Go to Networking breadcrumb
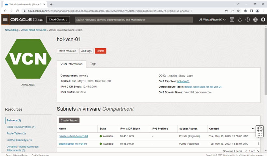 click(11, 30)
